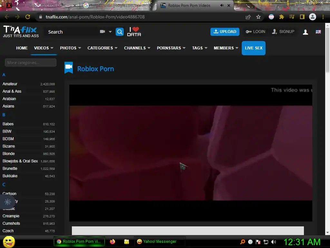Expand the CHANNELS menu

tap(137, 48)
